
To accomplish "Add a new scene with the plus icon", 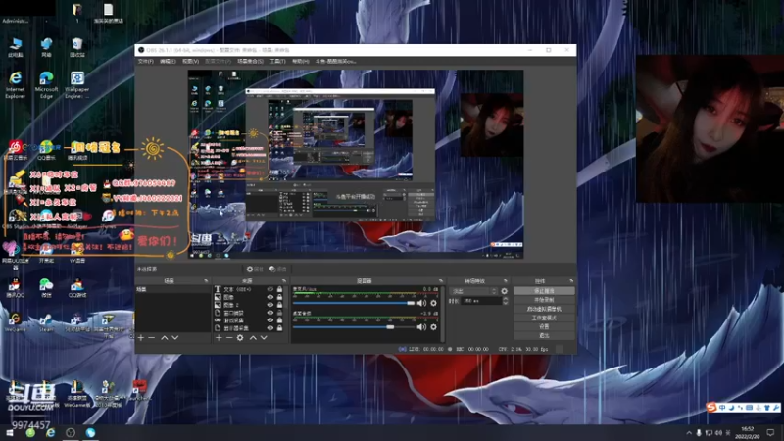I will [141, 338].
